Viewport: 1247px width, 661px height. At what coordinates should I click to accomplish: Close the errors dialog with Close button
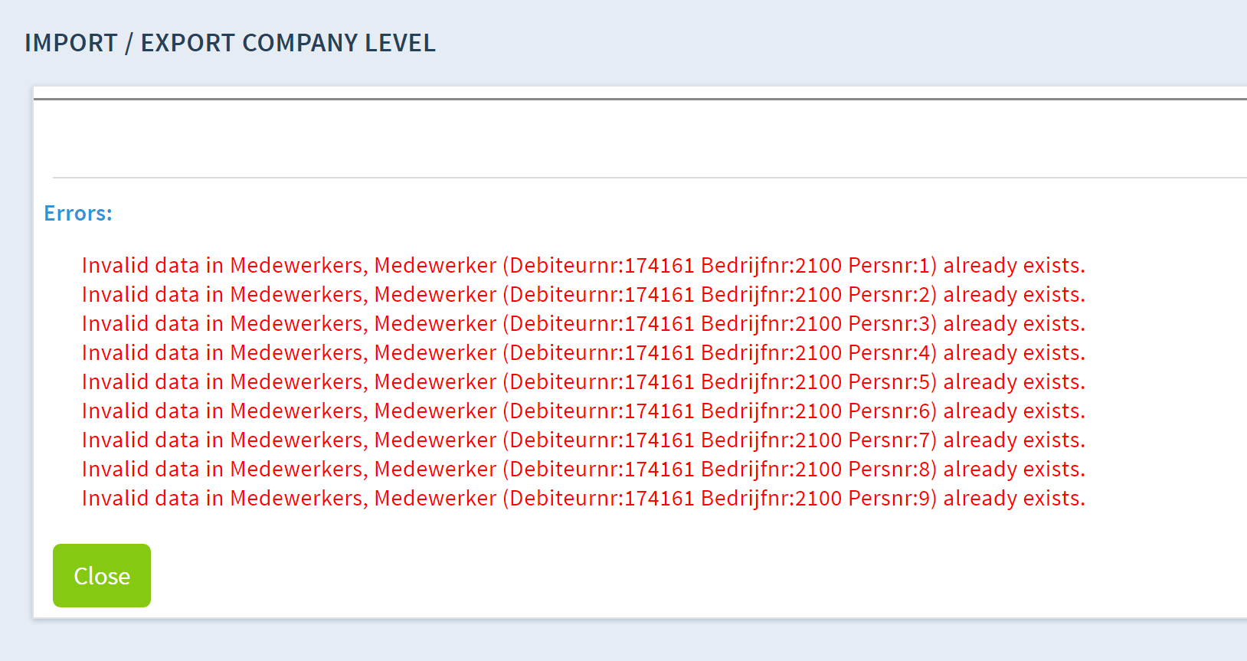tap(102, 575)
